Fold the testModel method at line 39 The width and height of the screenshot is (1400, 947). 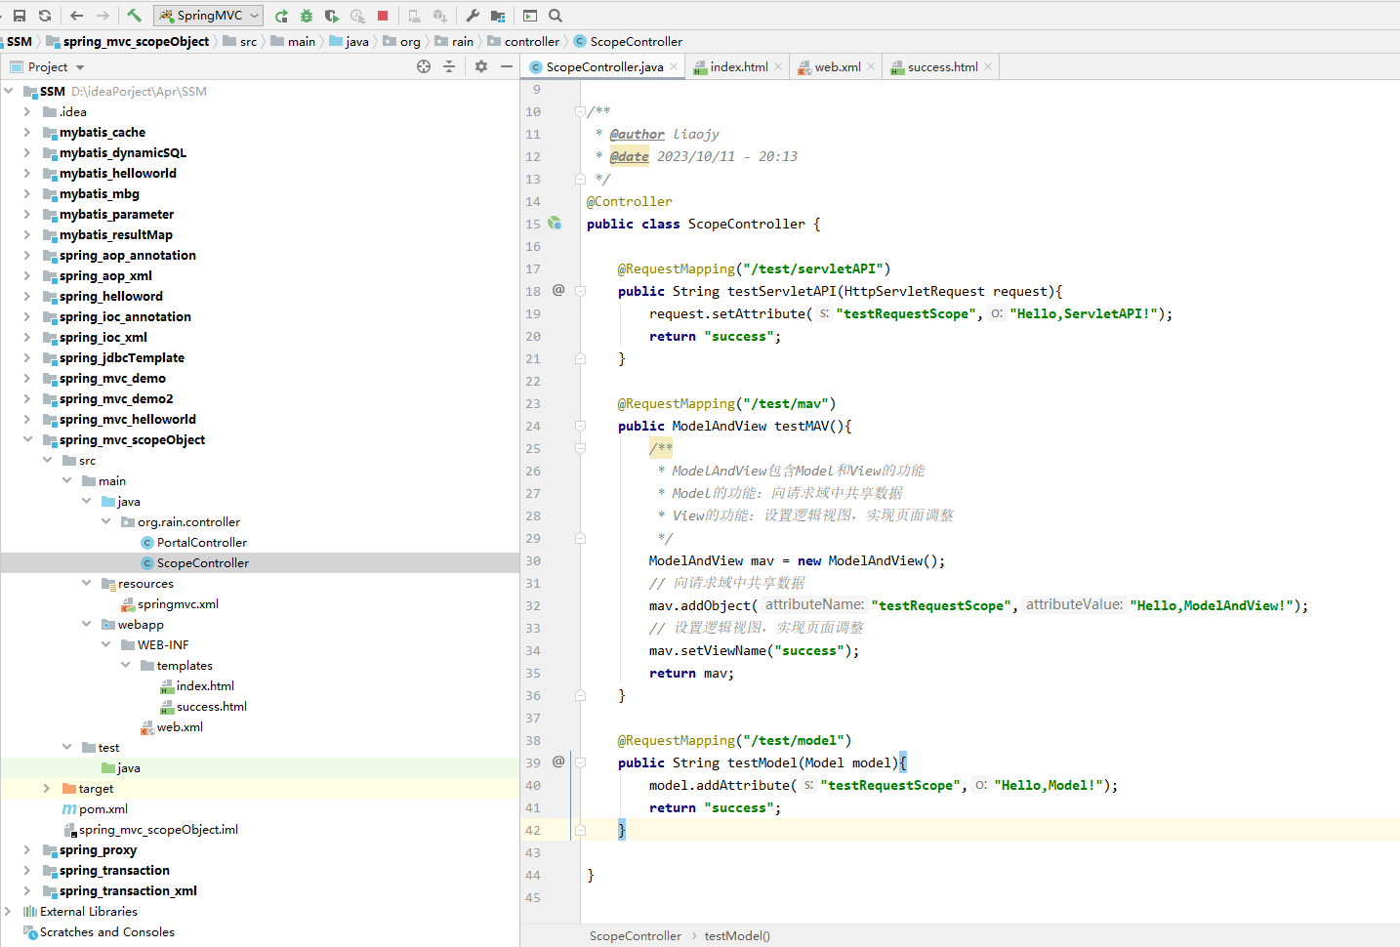point(580,762)
